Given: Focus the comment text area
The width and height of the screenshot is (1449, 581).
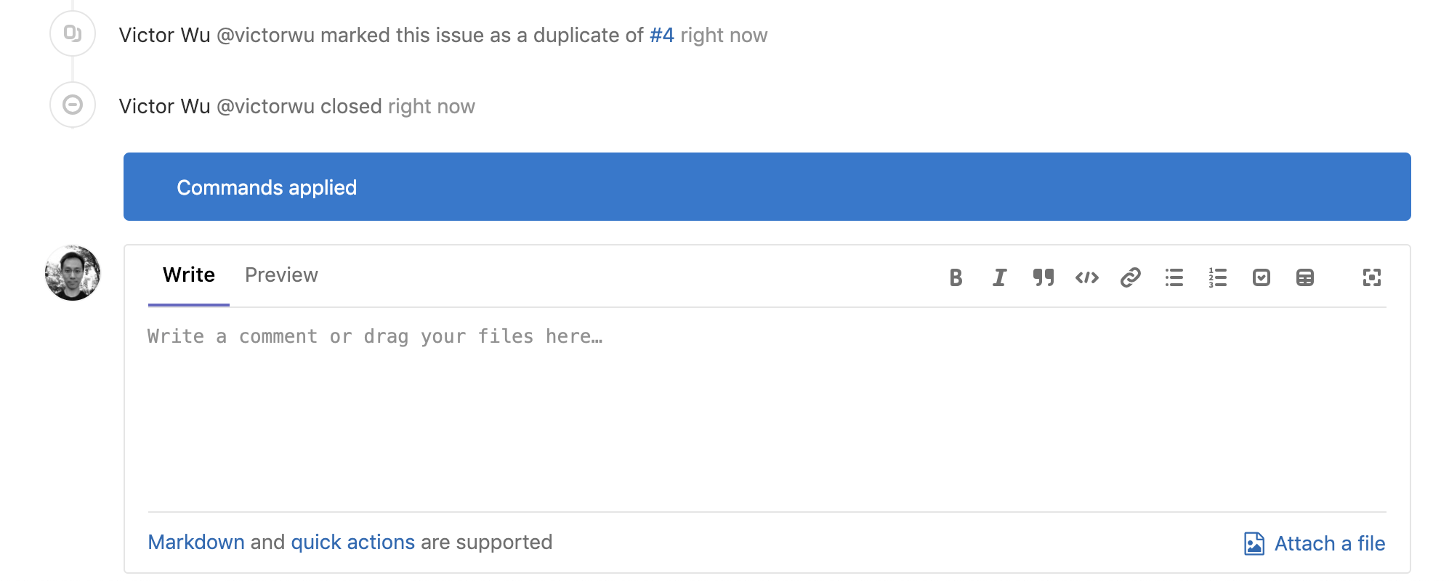Looking at the screenshot, I should (767, 410).
